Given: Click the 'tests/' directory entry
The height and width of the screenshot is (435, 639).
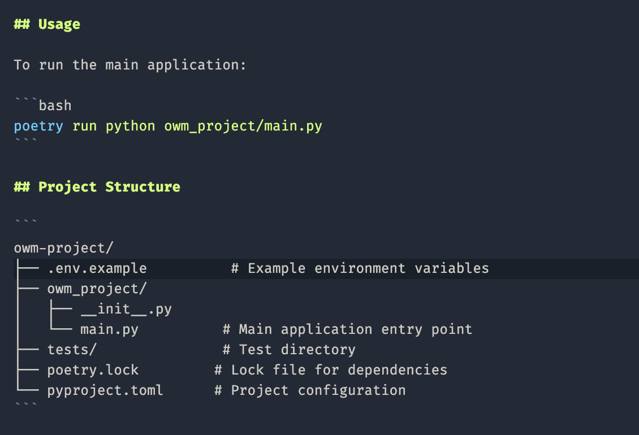Looking at the screenshot, I should pos(72,350).
